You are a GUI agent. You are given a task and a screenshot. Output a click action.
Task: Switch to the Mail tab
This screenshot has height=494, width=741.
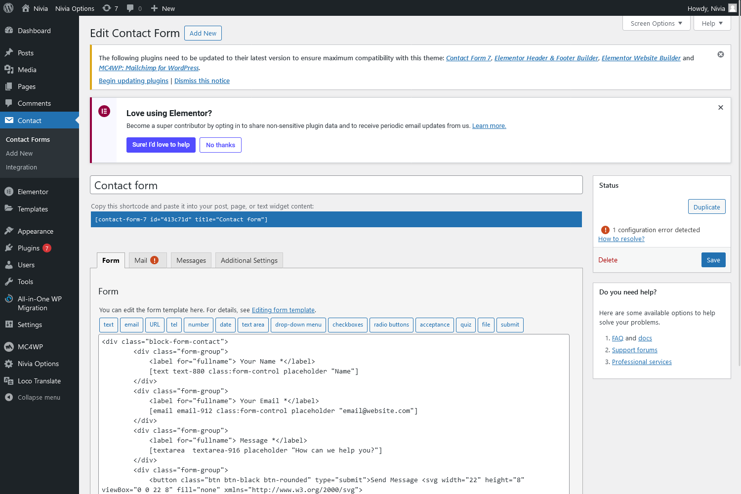147,260
